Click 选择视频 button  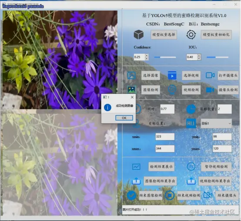click(x=191, y=76)
